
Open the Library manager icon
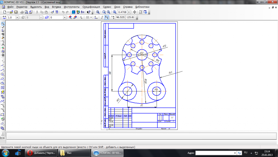(x=73, y=12)
